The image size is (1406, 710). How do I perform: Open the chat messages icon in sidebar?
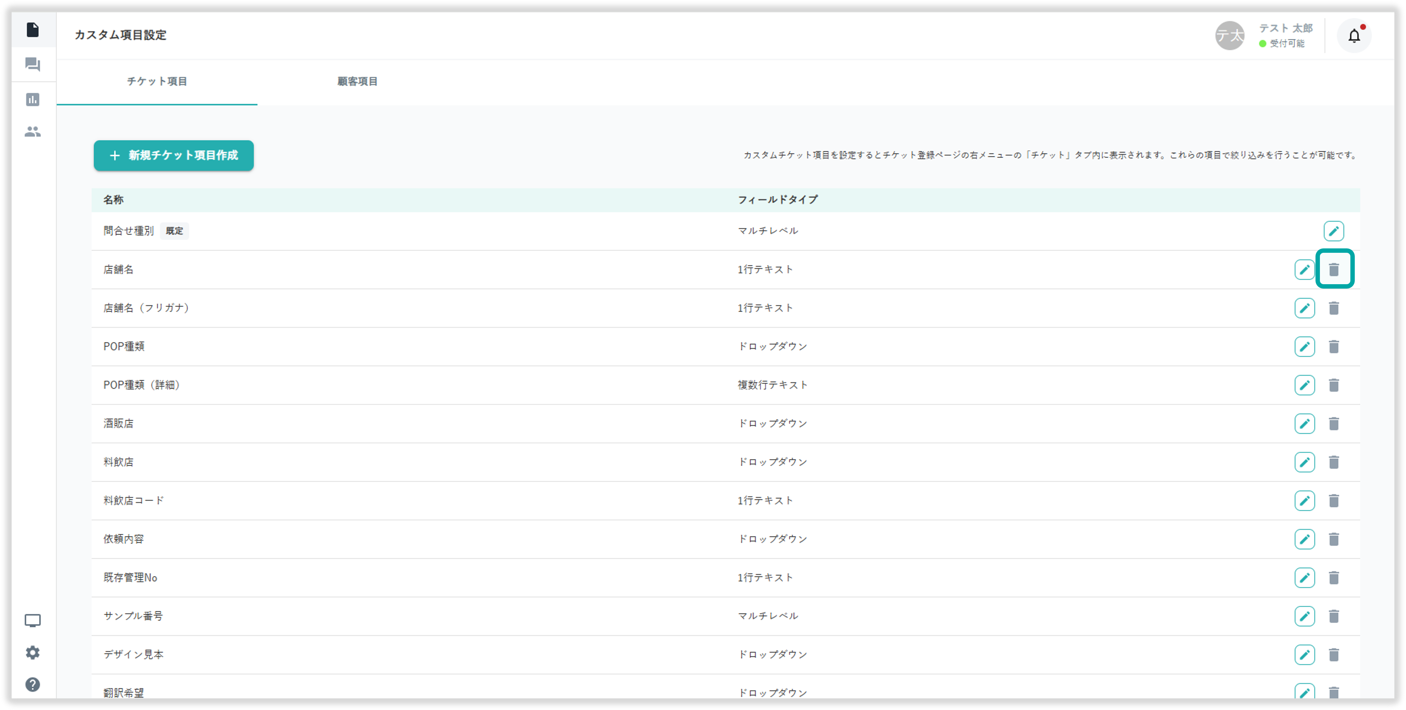click(x=33, y=64)
